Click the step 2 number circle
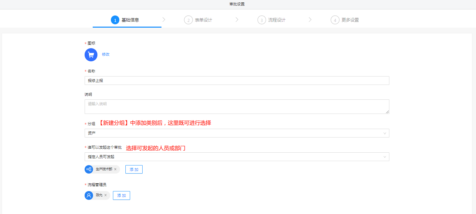This screenshot has width=476, height=214. [188, 20]
